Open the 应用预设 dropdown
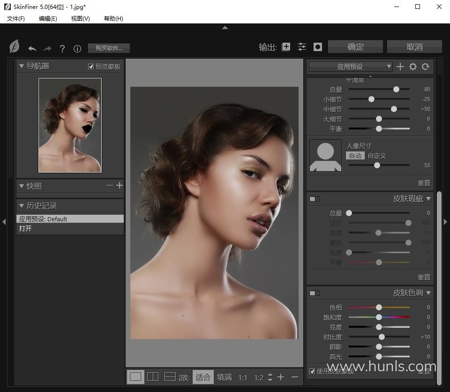The height and width of the screenshot is (392, 450). point(351,67)
